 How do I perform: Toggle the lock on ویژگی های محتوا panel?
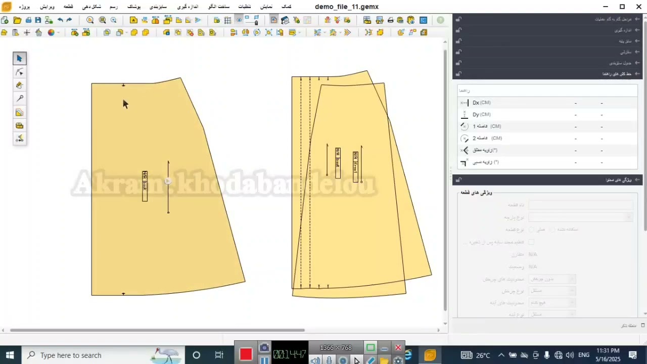click(x=458, y=180)
